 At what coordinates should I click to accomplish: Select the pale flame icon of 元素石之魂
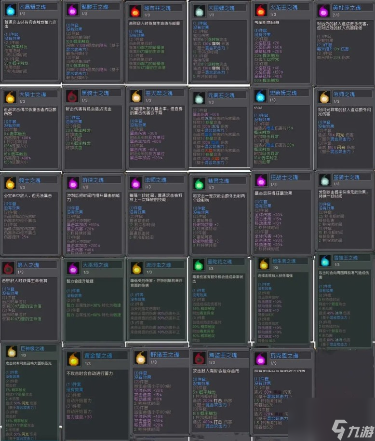pos(199,98)
